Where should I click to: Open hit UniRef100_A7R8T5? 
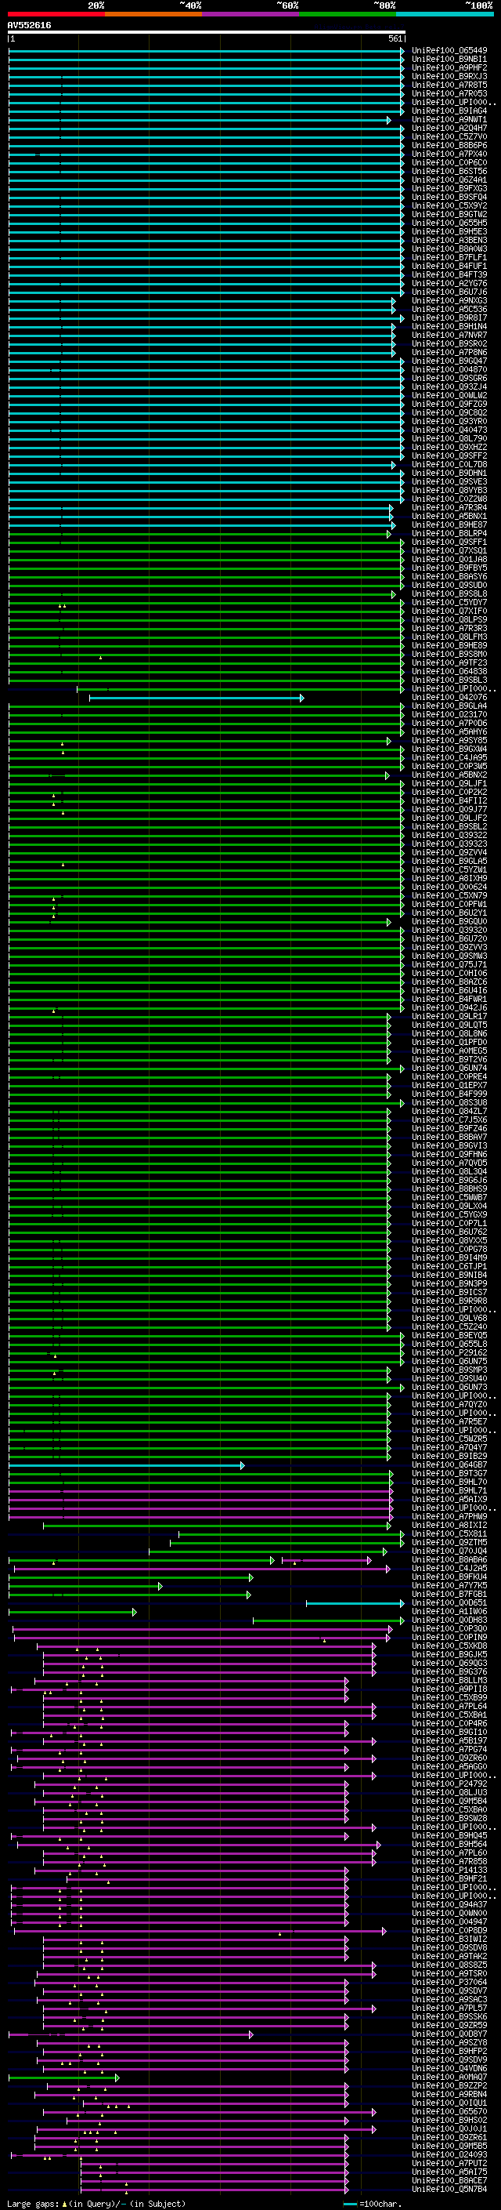(x=449, y=85)
